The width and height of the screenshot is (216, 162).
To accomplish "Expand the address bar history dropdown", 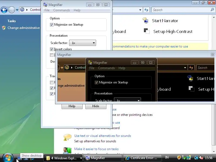I will (x=140, y=10).
